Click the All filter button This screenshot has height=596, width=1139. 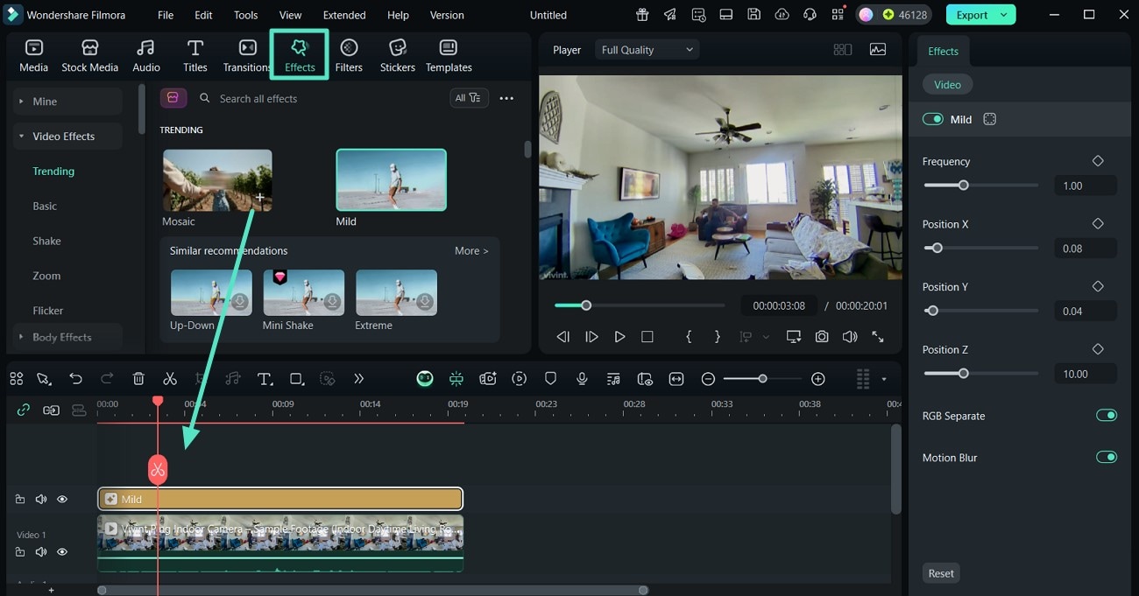[467, 98]
